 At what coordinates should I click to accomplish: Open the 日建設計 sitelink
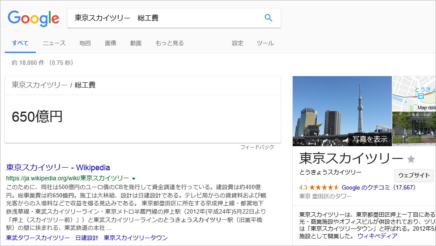87,238
